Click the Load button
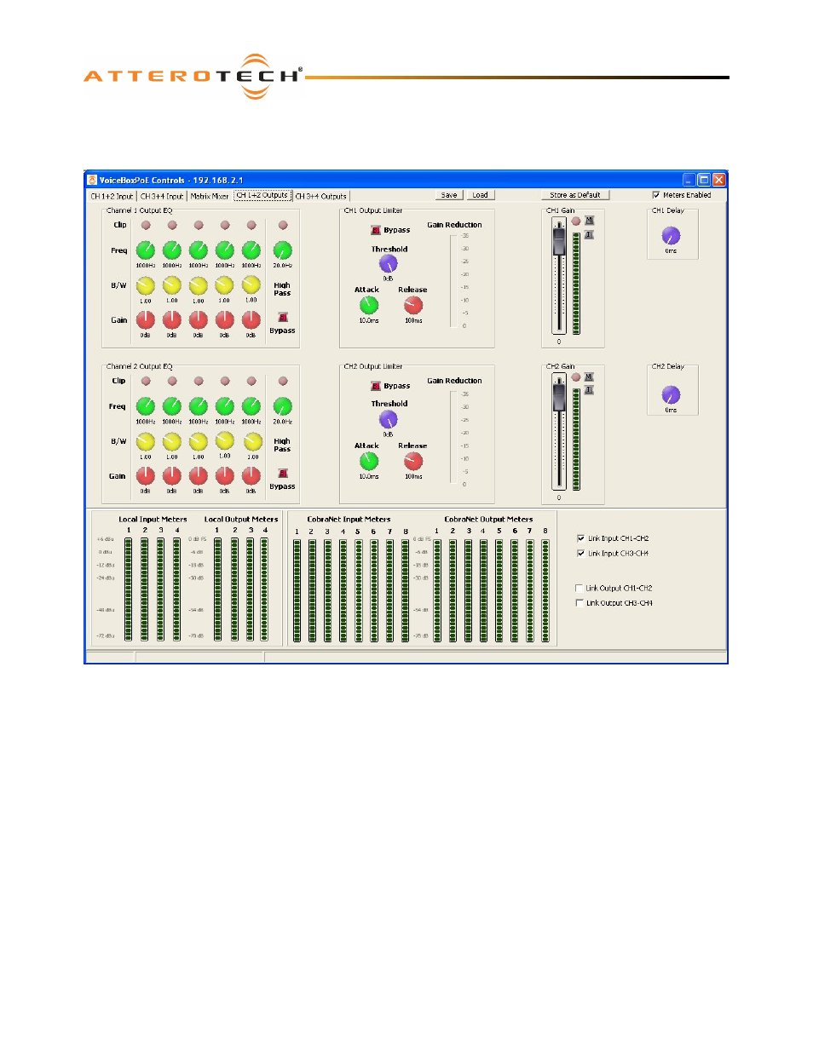Screen dimensions: 813x1052 click(x=481, y=195)
